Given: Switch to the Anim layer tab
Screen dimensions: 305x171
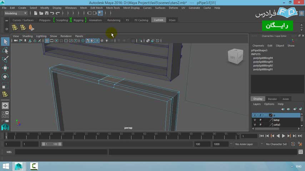Looking at the screenshot, I should click(286, 99).
